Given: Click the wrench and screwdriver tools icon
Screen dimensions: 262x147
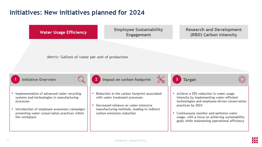Looking at the screenshot, I should tap(161, 79).
